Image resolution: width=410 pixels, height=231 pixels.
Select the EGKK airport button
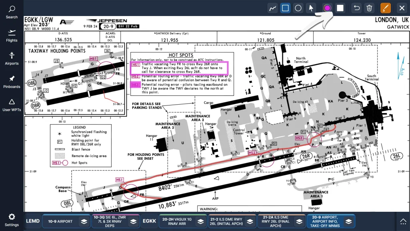click(149, 221)
